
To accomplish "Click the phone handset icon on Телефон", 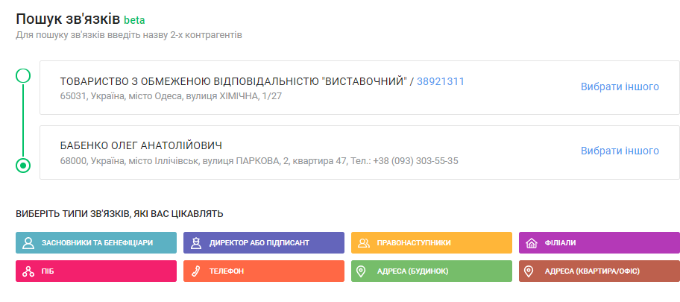I will (x=196, y=271).
